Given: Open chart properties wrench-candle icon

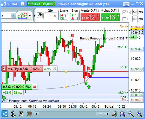Looking at the screenshot, I should tap(114, 114).
